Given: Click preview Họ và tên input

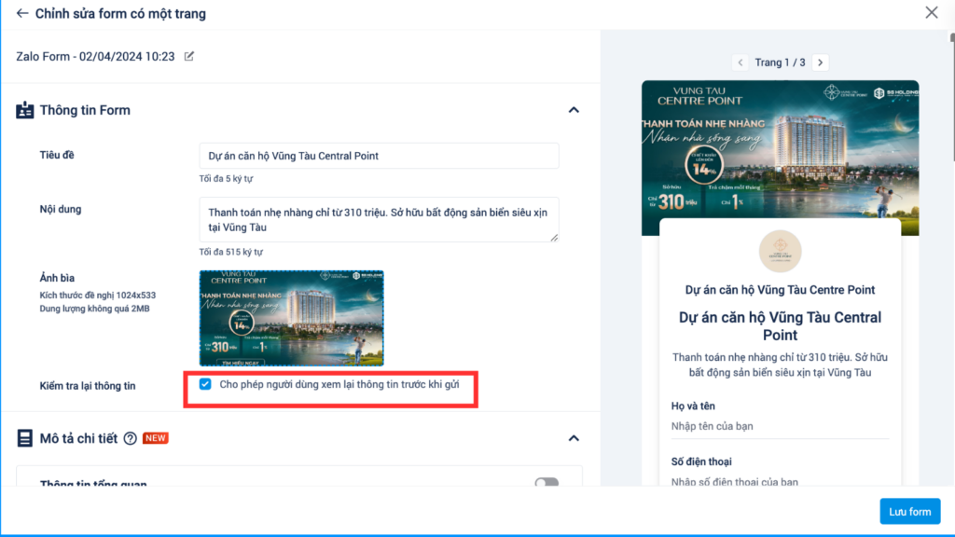Looking at the screenshot, I should click(x=781, y=426).
